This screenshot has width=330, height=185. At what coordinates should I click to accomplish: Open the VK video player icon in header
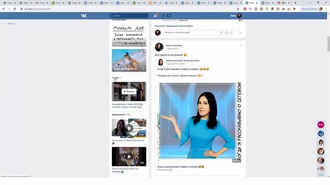(169, 16)
